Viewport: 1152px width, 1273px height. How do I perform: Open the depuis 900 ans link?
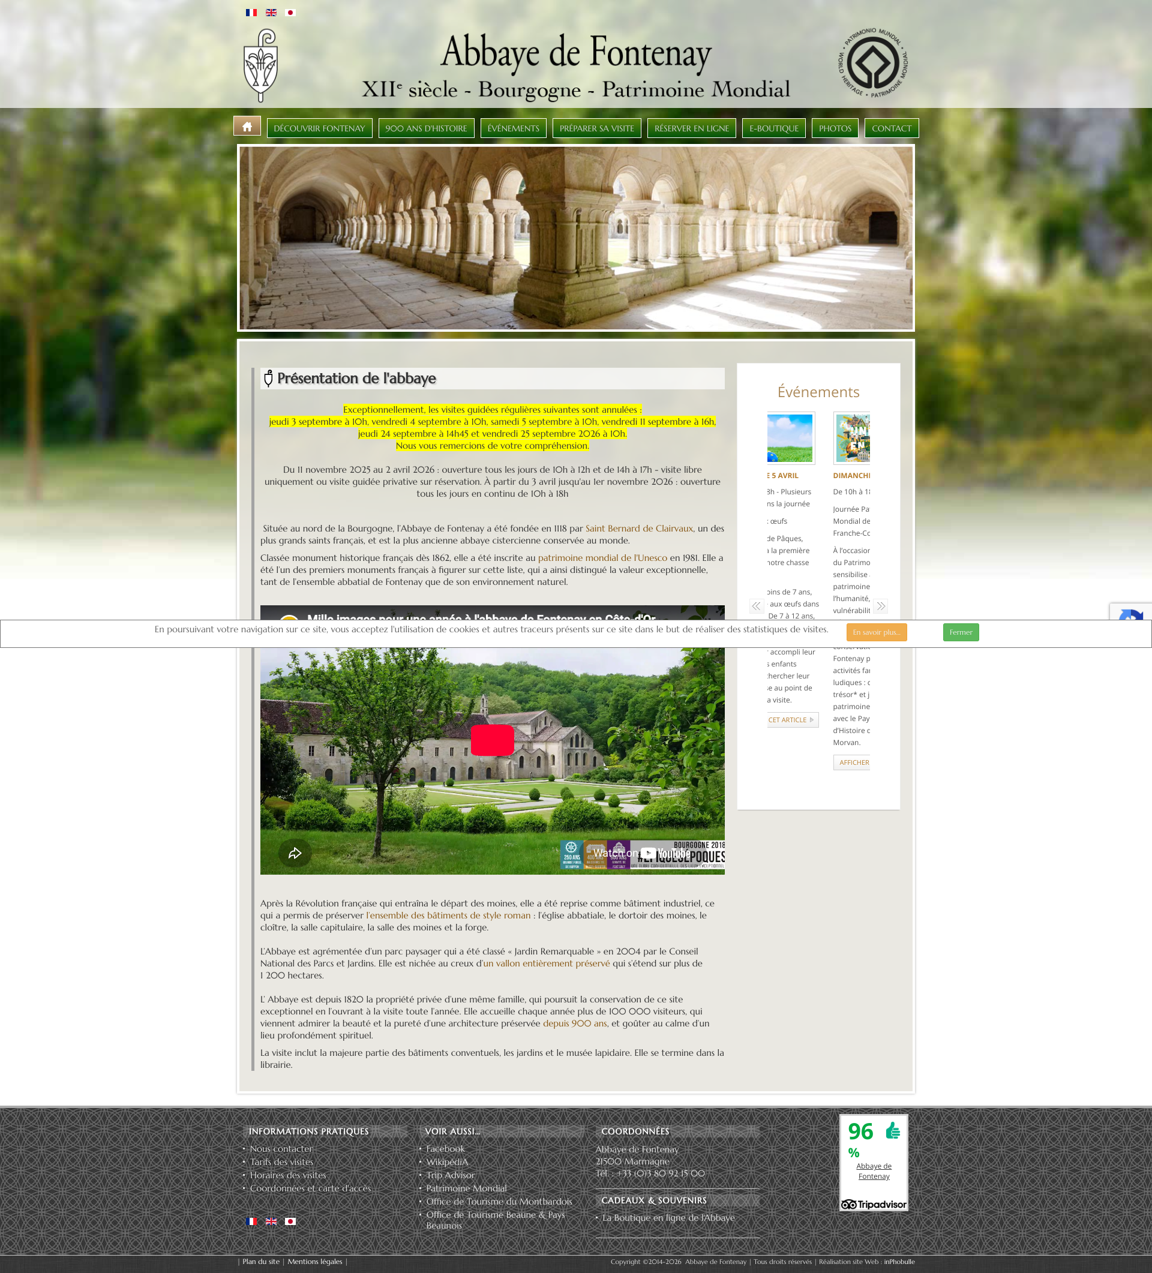(575, 1023)
